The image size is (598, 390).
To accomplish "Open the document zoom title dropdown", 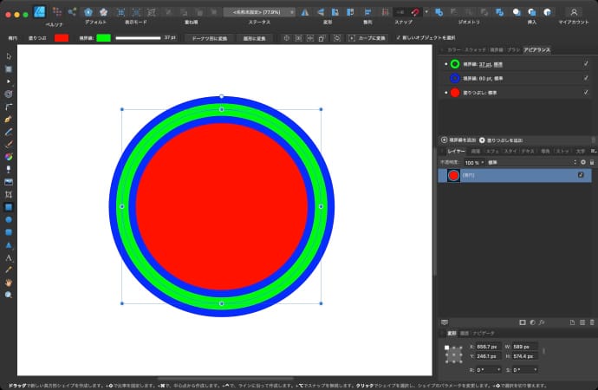I will [260, 11].
